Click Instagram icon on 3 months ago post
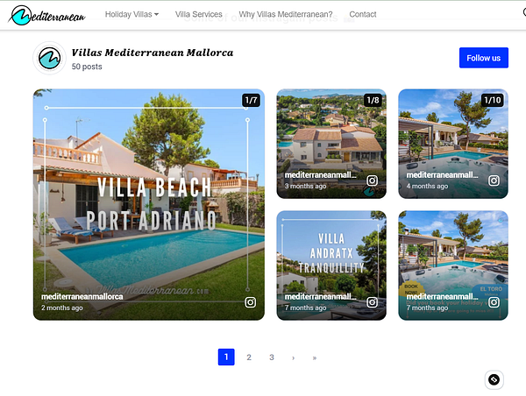The height and width of the screenshot is (396, 526). point(372,180)
